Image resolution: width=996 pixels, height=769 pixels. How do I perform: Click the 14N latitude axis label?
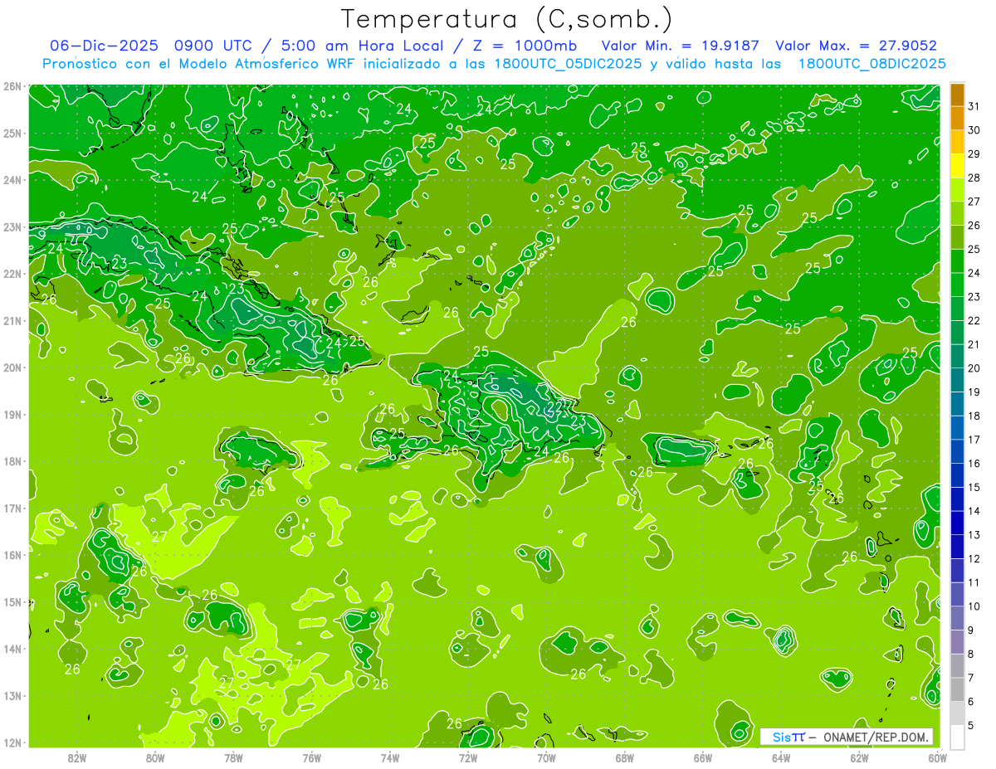pyautogui.click(x=12, y=649)
